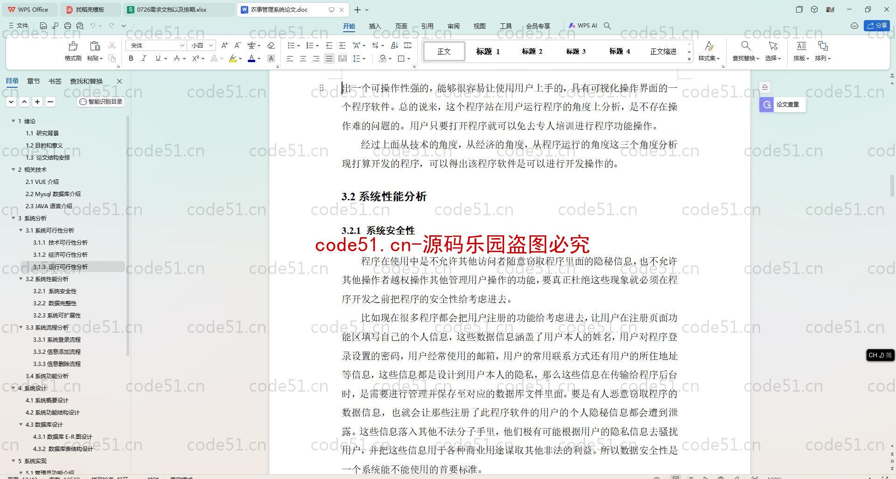
Task: Click the Save icon in quick toolbar
Action: (x=43, y=26)
